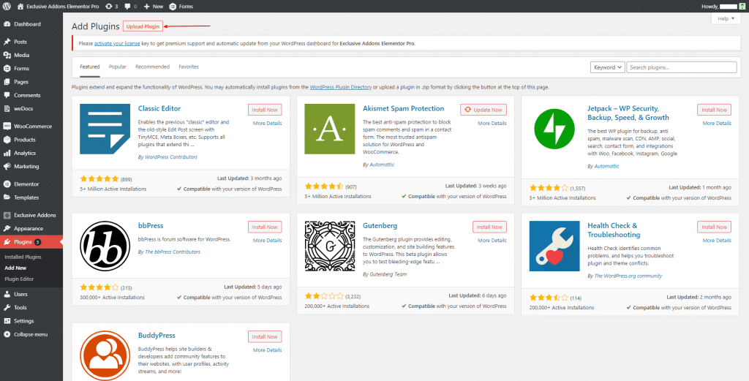Install the Health Check & Troubleshooting plugin
Image resolution: width=749 pixels, height=381 pixels.
714,227
